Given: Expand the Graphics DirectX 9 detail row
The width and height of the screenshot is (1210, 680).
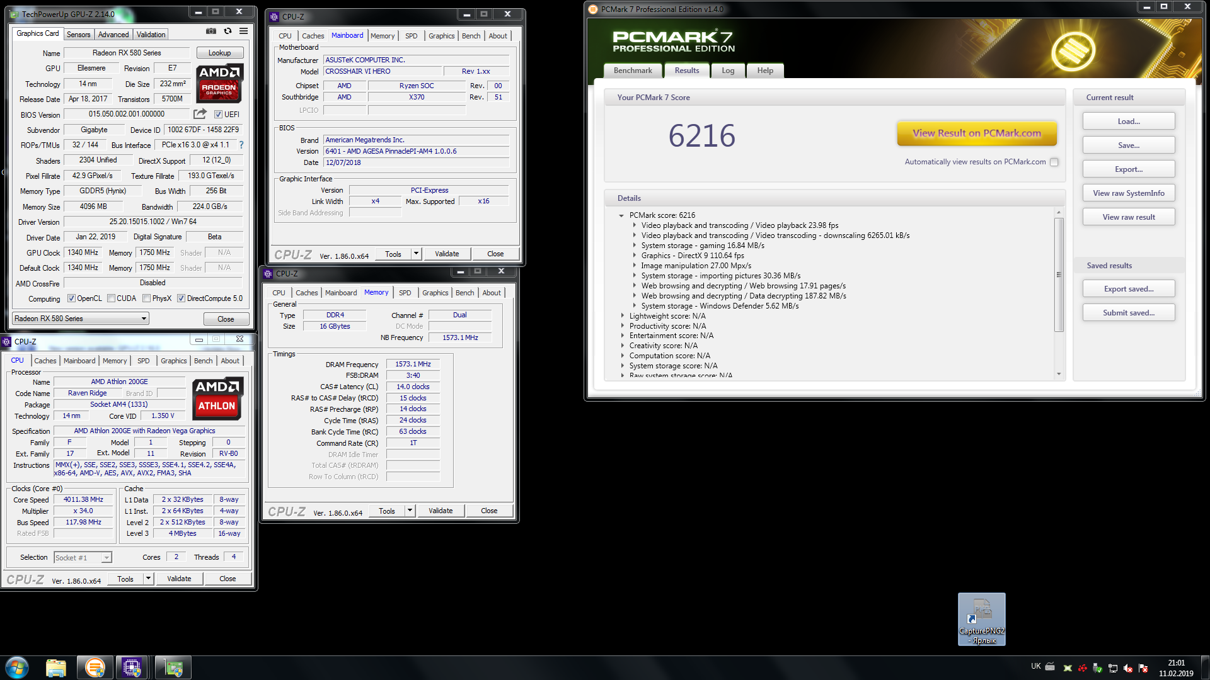Looking at the screenshot, I should (x=635, y=256).
